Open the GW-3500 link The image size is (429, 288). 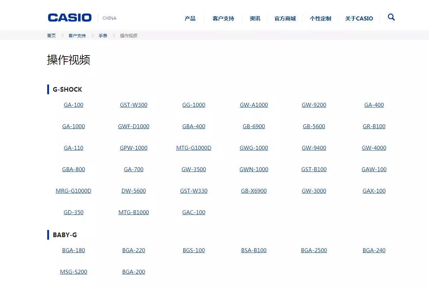pos(194,169)
